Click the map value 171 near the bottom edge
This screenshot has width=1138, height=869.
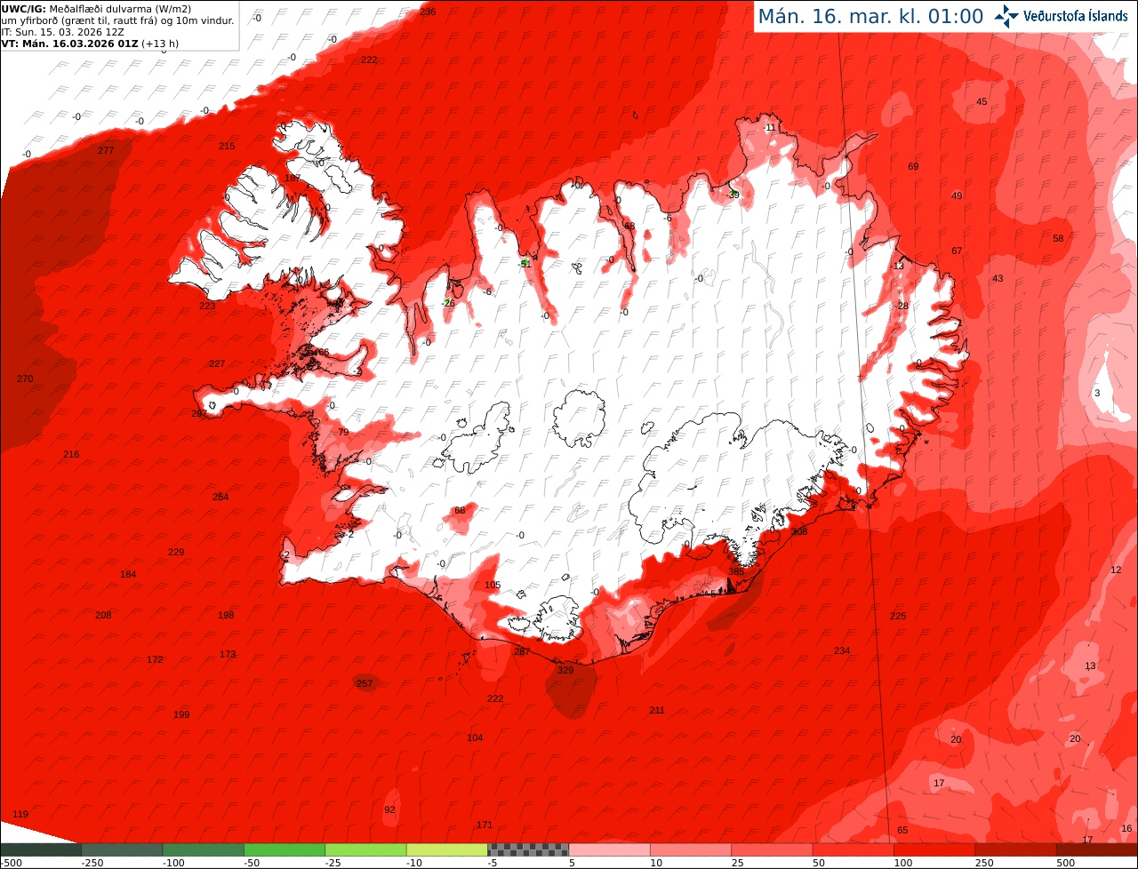[485, 825]
